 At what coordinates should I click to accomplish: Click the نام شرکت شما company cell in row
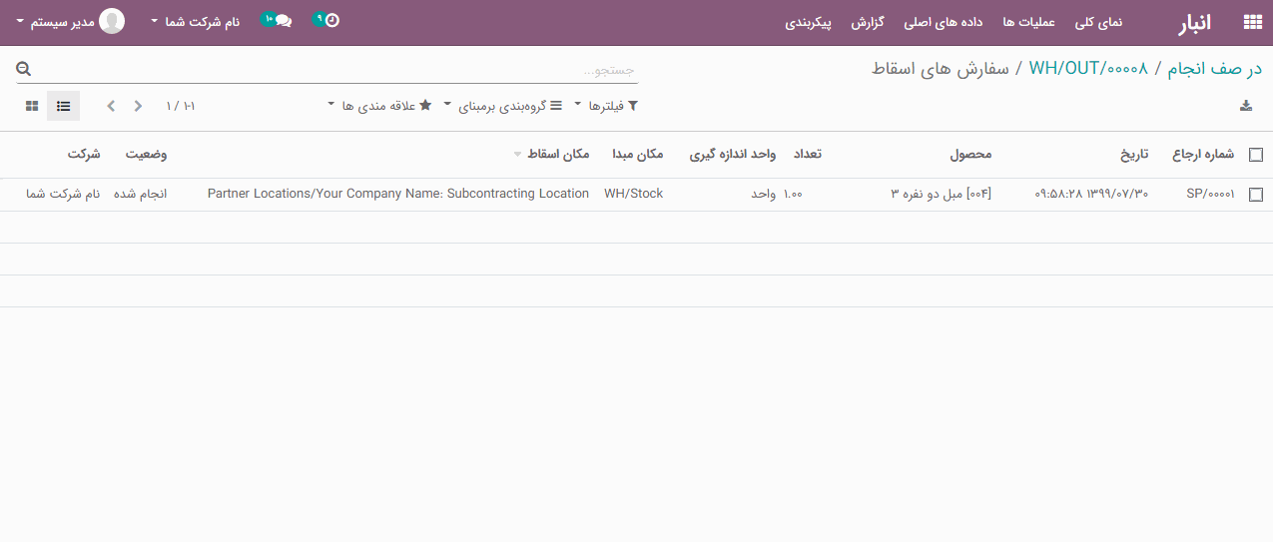click(x=63, y=194)
